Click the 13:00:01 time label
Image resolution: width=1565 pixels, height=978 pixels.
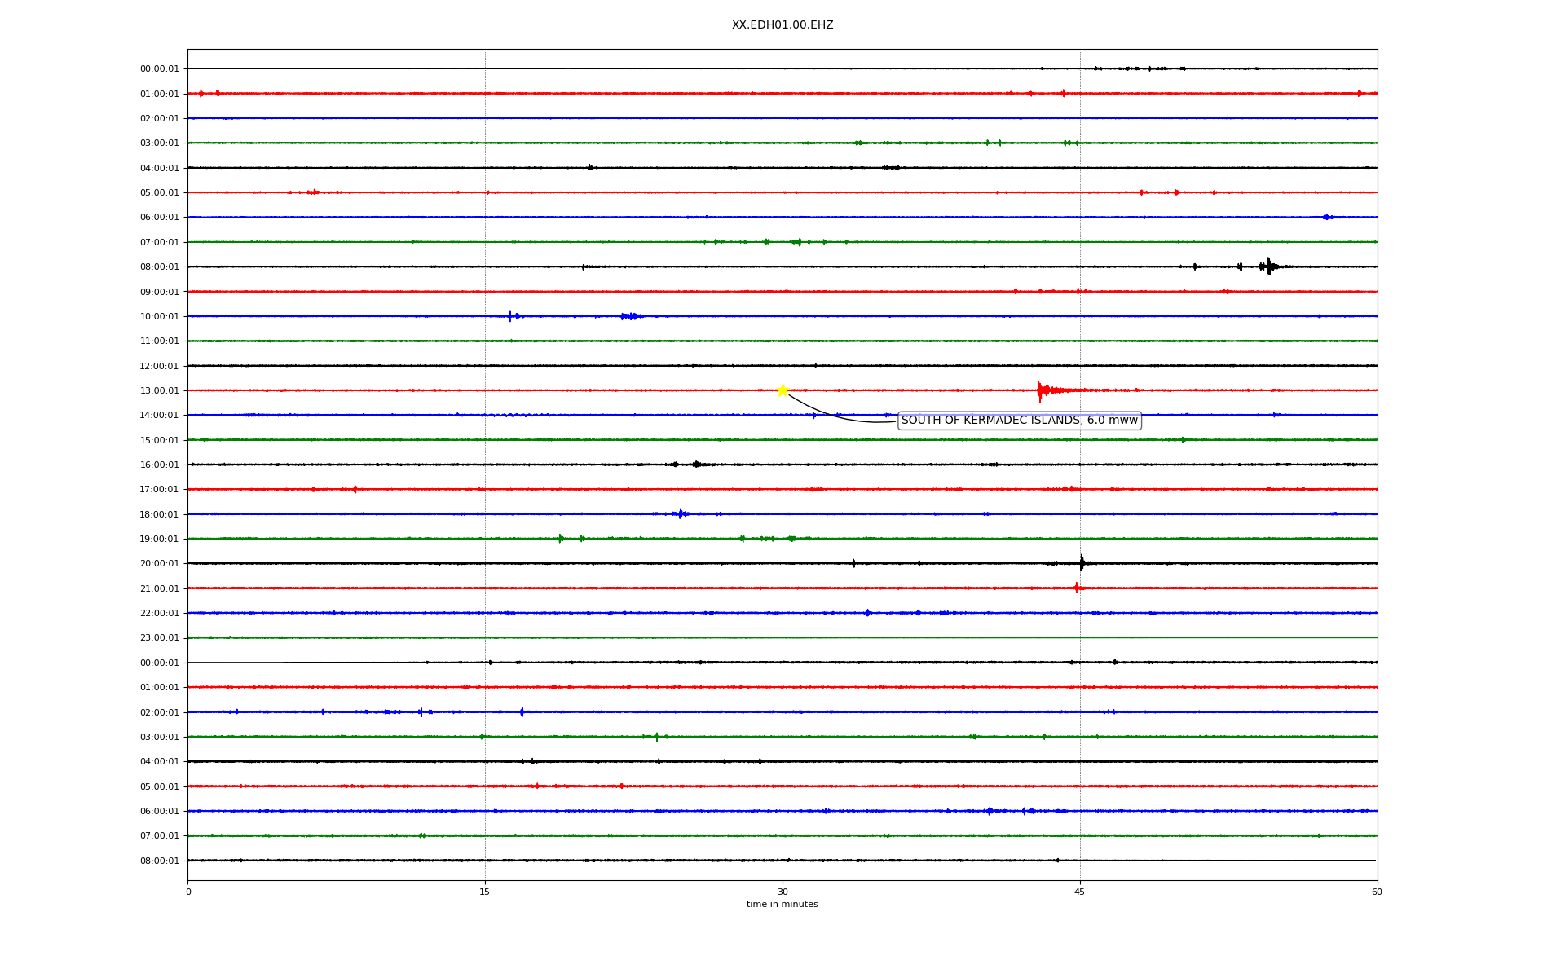[x=159, y=391]
